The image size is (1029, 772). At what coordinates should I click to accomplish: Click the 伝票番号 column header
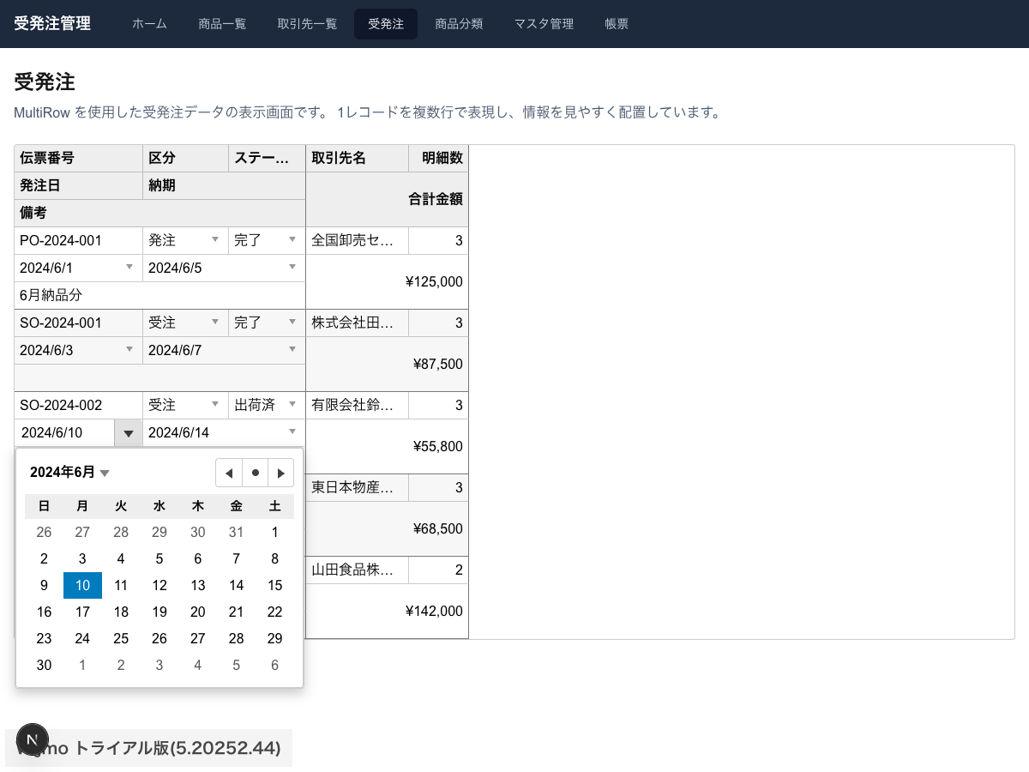tap(78, 158)
